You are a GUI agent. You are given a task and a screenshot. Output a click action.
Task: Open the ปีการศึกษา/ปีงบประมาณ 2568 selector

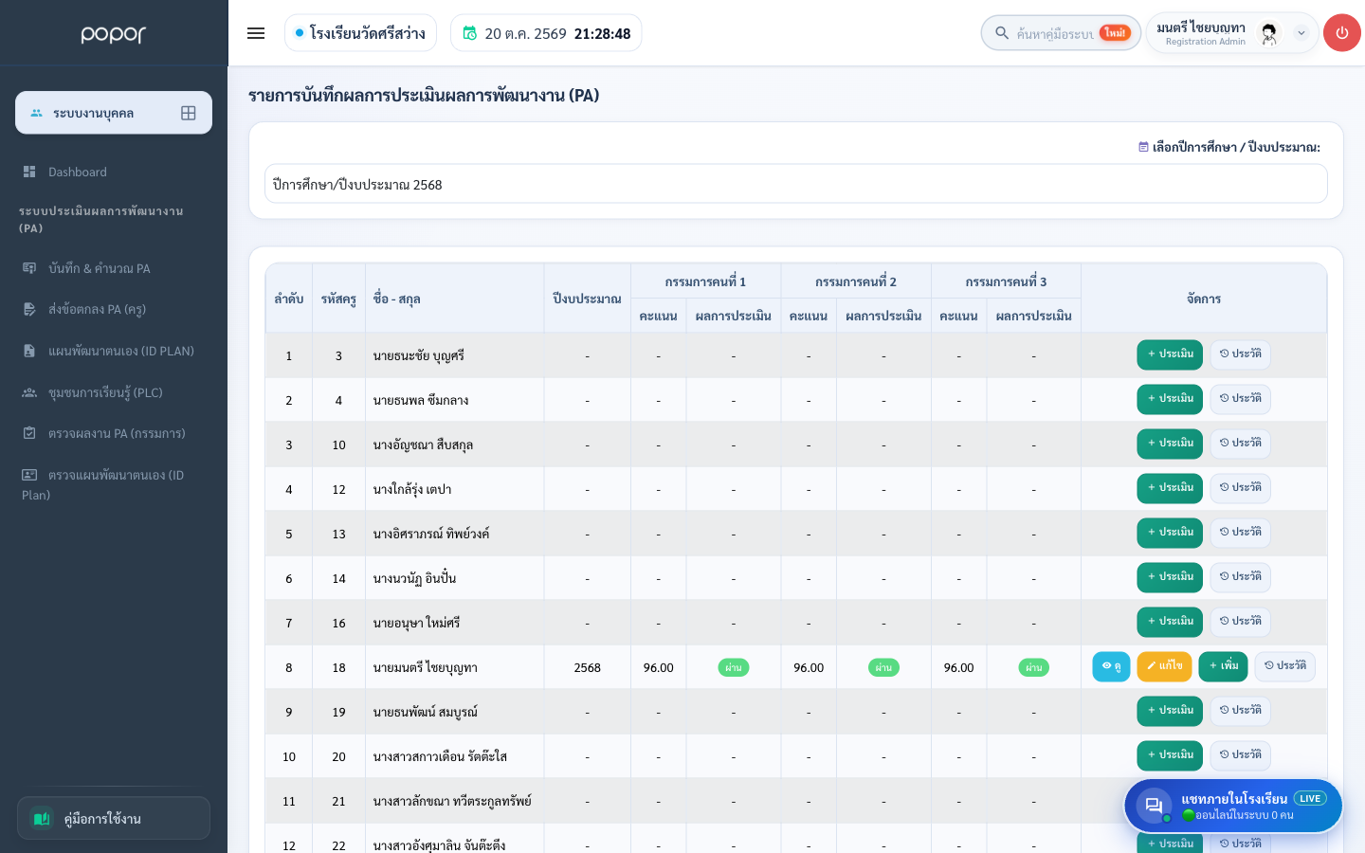point(795,184)
